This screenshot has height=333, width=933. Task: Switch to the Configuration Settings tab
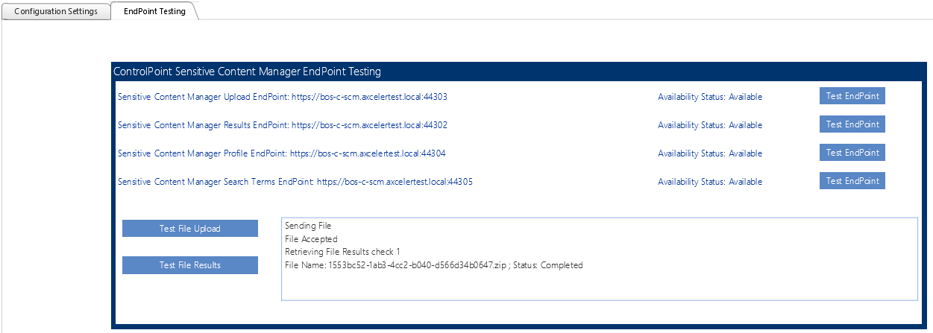click(56, 11)
